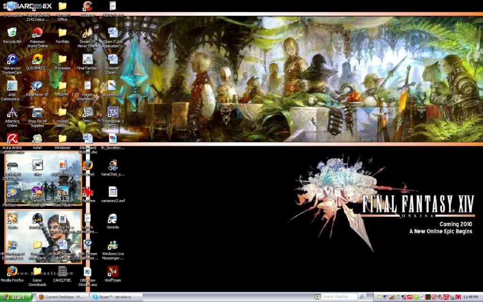
Task: Launch RealPlayer SP shortcut
Action: pos(37,85)
